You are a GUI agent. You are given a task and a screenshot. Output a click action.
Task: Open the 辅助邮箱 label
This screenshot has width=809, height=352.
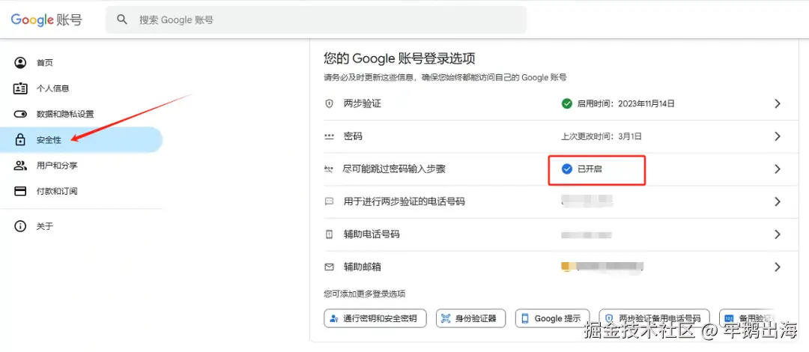363,267
